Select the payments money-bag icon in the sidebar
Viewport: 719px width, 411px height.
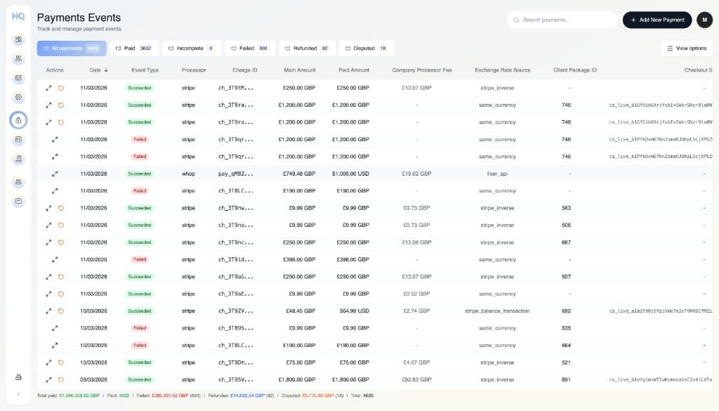(x=18, y=120)
